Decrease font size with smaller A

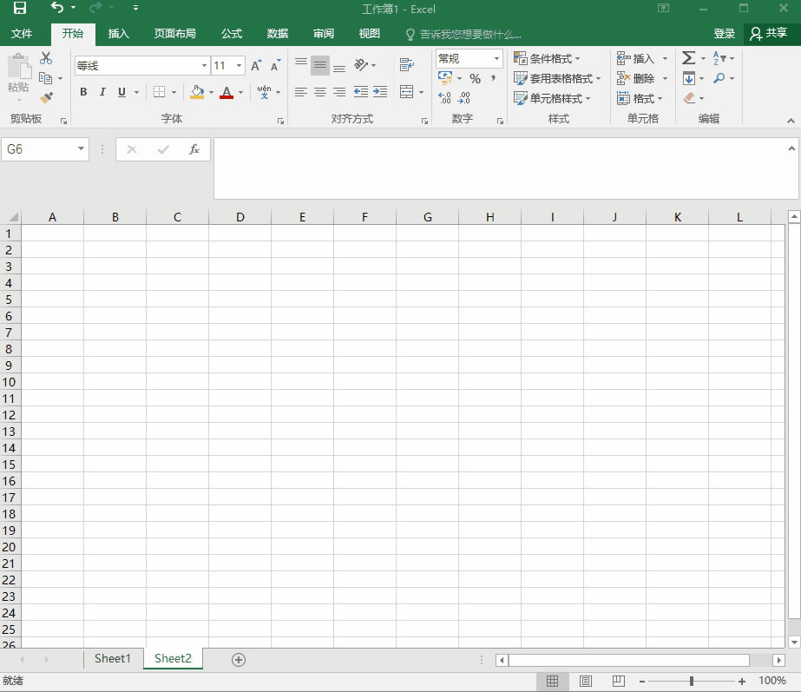click(x=275, y=65)
